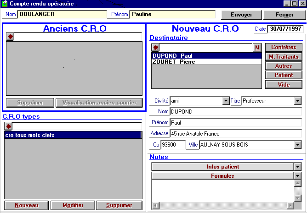Click notes horizontal scrollbar right arrow
Image resolution: width=307 pixels, height=213 pixels.
290,206
